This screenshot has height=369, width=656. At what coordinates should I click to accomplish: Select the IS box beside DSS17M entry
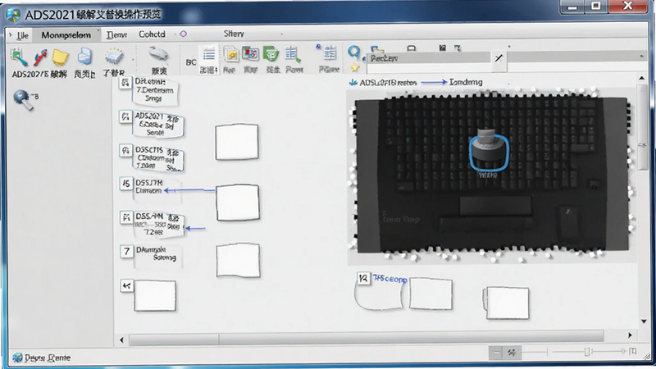126,184
